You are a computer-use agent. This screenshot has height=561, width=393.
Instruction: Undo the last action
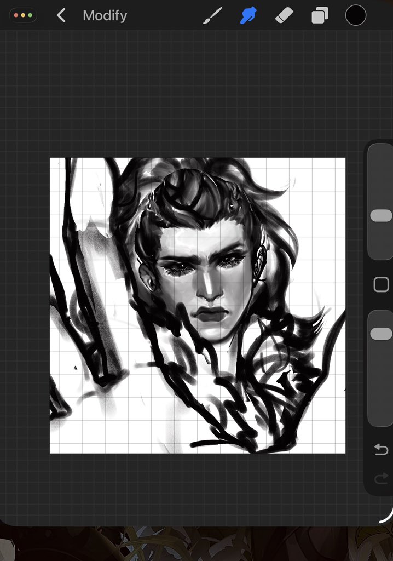click(x=381, y=449)
